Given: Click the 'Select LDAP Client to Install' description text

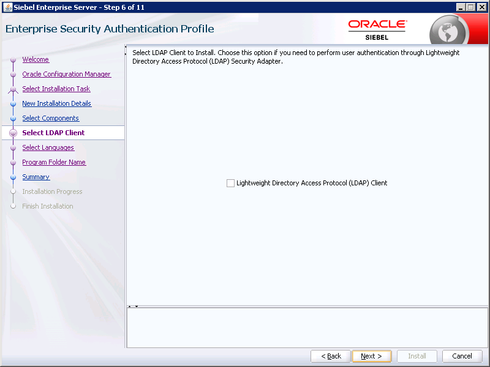Looking at the screenshot, I should coord(296,57).
